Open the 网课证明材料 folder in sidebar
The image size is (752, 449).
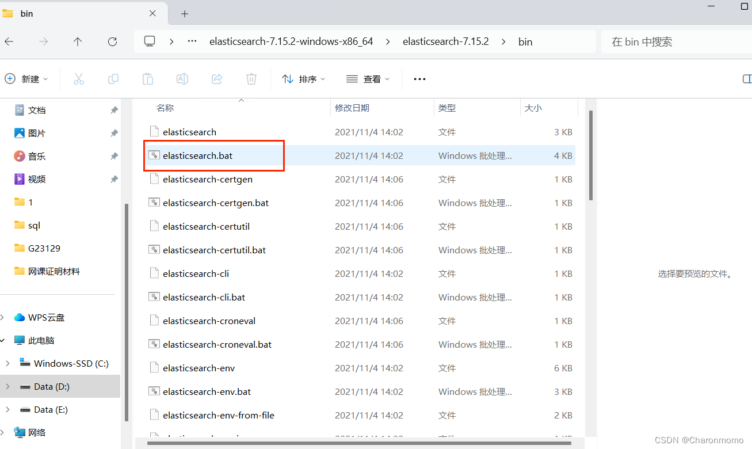coord(54,271)
